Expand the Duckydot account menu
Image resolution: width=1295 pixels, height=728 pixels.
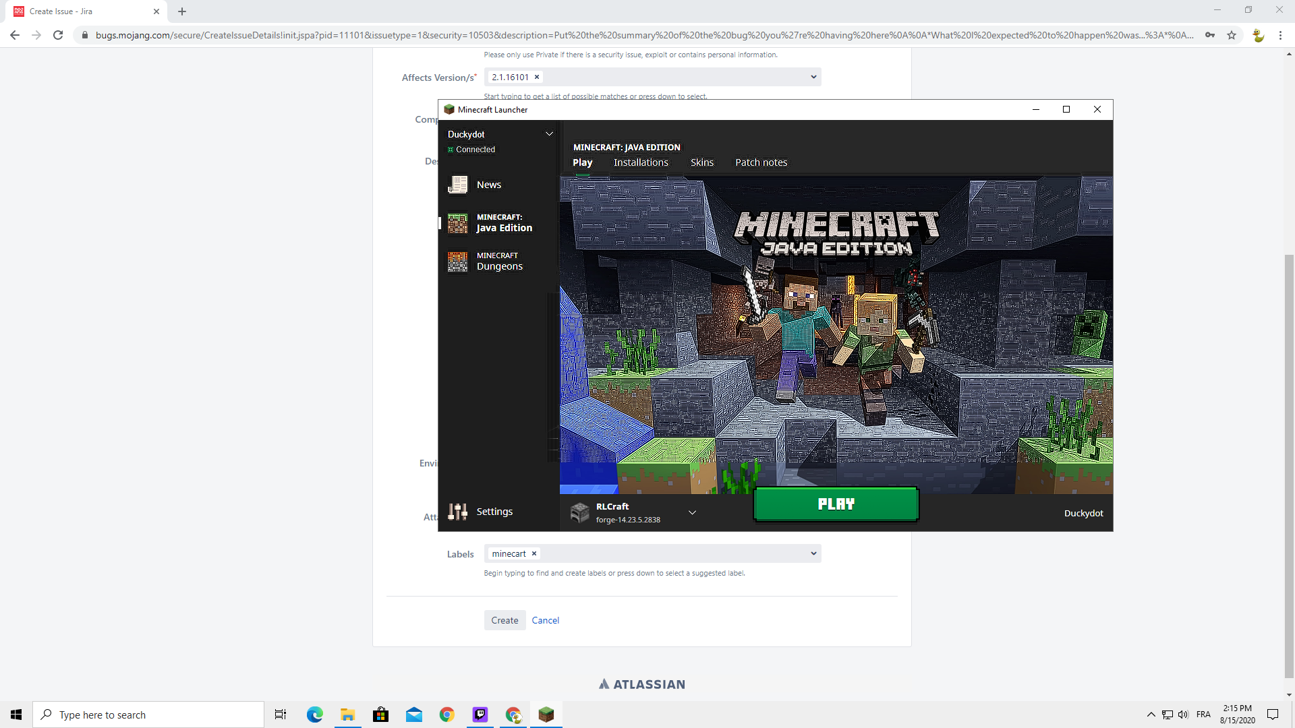click(549, 134)
